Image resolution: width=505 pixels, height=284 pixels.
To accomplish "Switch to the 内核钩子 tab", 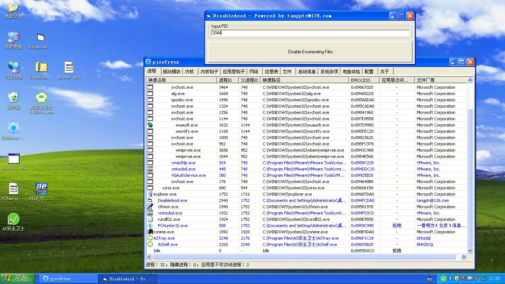I will point(209,72).
